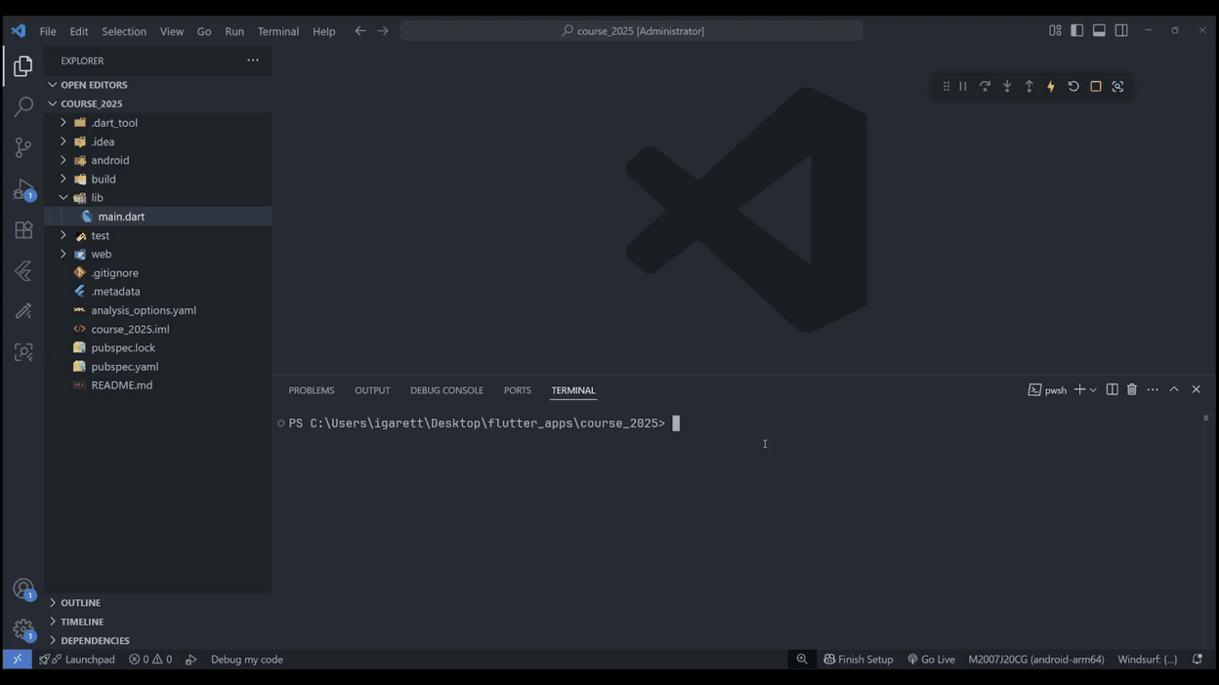This screenshot has height=685, width=1219.
Task: Open the Terminal menu
Action: tap(277, 30)
